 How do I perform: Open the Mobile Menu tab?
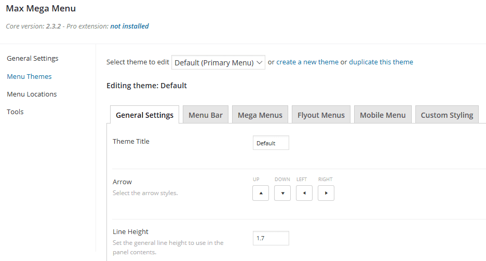[383, 115]
